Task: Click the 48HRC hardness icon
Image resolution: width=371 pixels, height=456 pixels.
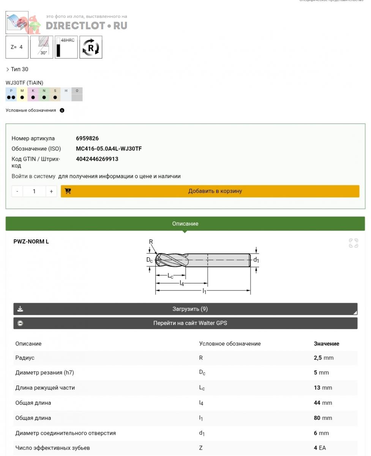Action: (x=66, y=47)
